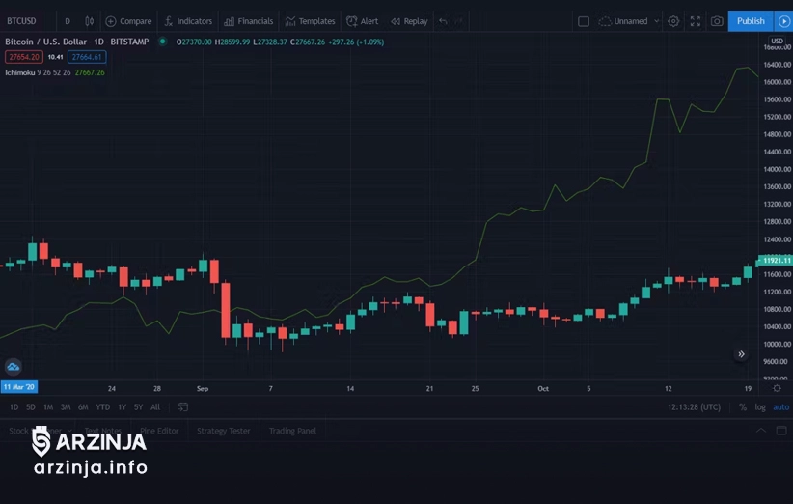The image size is (793, 504).
Task: Open chart settings gear icon
Action: 673,21
